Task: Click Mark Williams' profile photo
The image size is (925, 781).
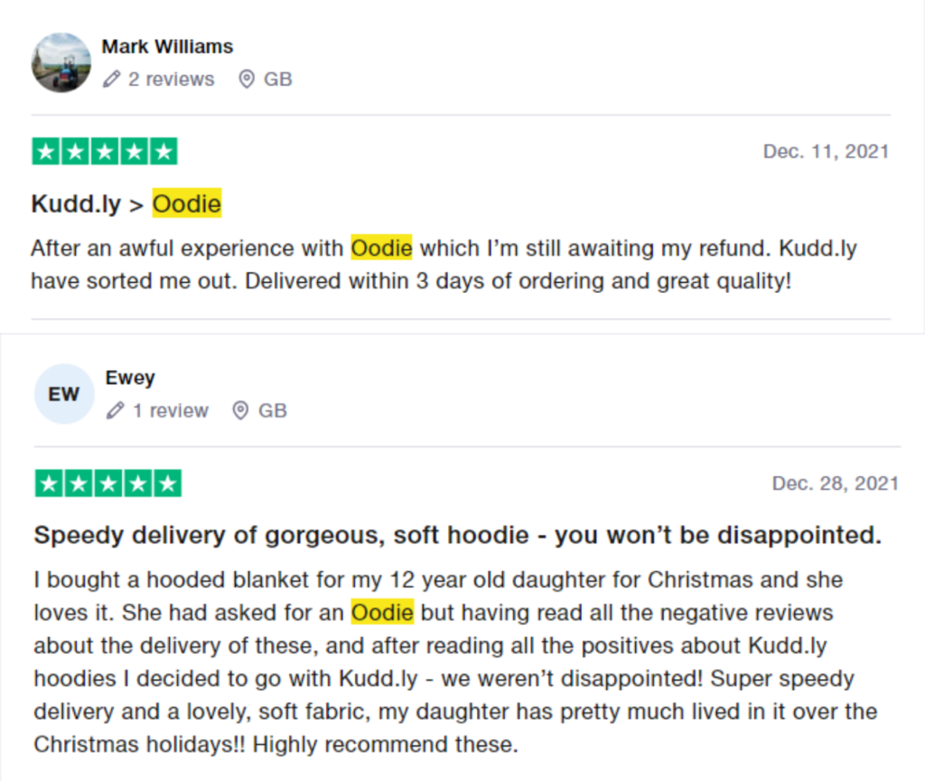Action: (61, 62)
